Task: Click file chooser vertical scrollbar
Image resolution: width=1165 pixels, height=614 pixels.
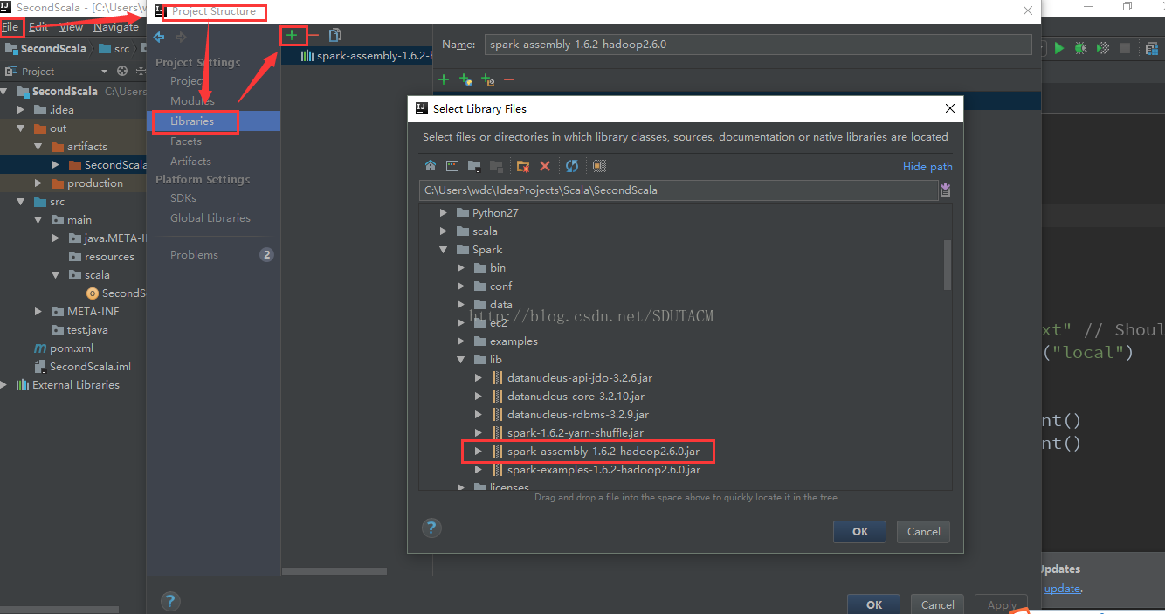Action: coord(948,265)
